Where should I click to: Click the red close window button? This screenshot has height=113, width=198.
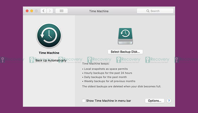(27, 11)
